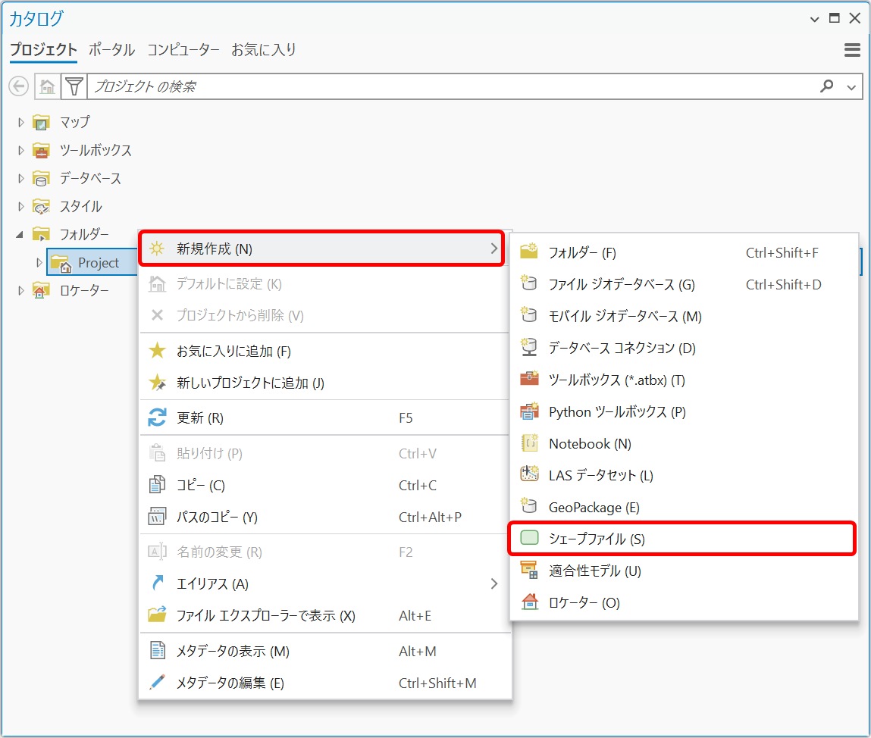Click the back arrow navigation icon
Screen dimensions: 871x738
pyautogui.click(x=18, y=86)
